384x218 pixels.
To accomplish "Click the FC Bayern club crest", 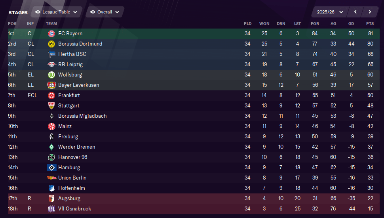I will coord(51,34).
